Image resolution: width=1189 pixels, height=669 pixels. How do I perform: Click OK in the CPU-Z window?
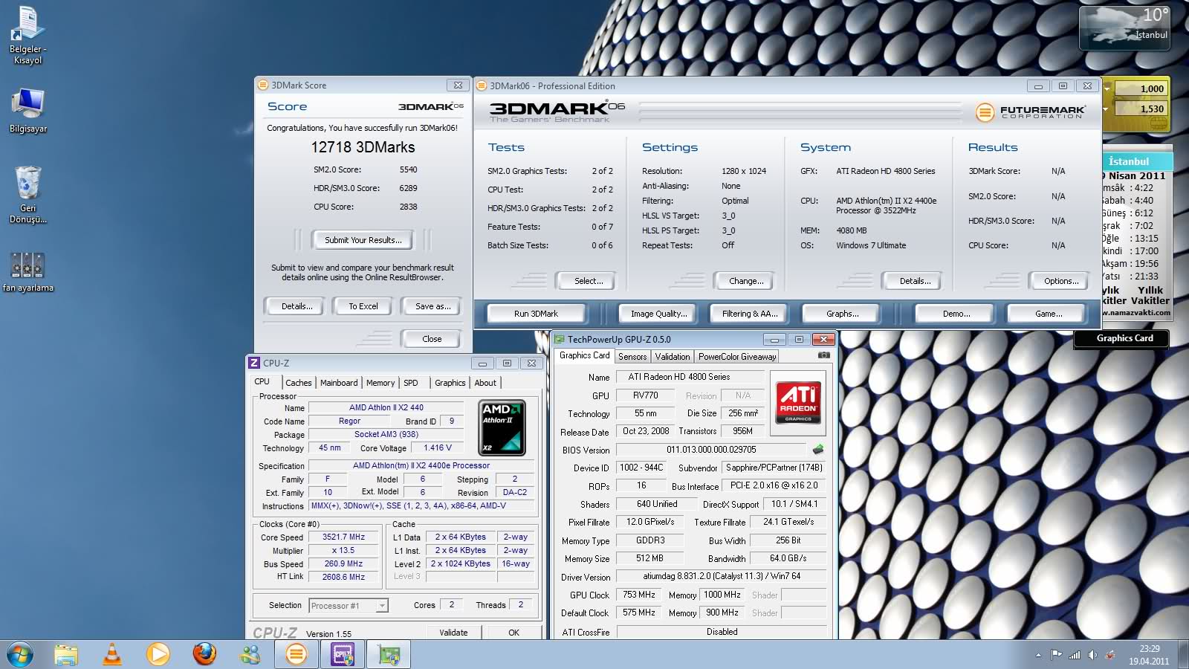pyautogui.click(x=513, y=633)
